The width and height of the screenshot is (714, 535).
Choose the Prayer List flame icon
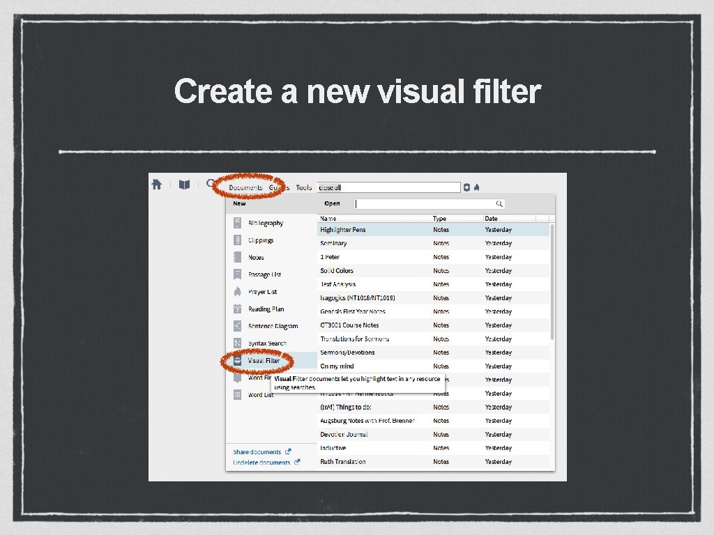237,292
